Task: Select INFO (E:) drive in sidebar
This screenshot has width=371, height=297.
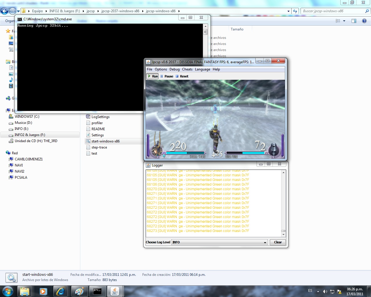Action: [x=21, y=129]
